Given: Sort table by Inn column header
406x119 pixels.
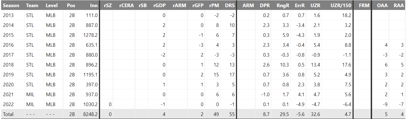Looking at the screenshot, I should point(94,5).
